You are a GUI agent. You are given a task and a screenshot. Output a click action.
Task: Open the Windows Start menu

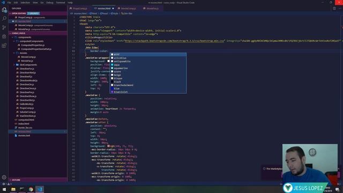pos(4,189)
